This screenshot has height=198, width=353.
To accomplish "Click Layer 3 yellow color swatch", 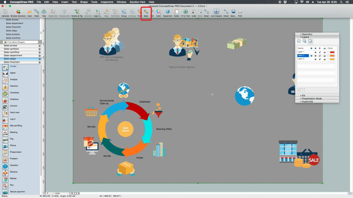I will (332, 59).
